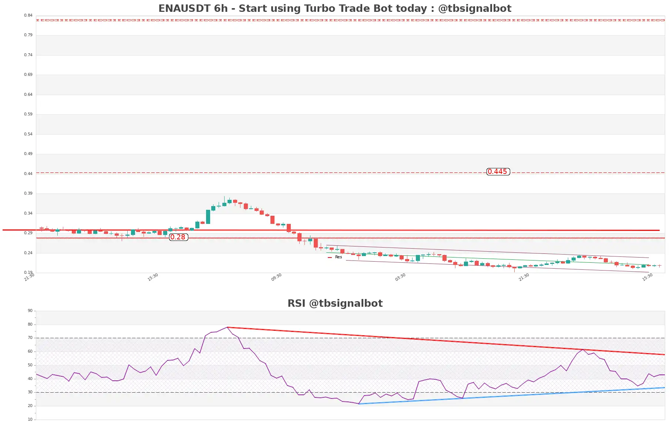Click the 0.44 price axis label
The image size is (670, 447).
pos(28,174)
